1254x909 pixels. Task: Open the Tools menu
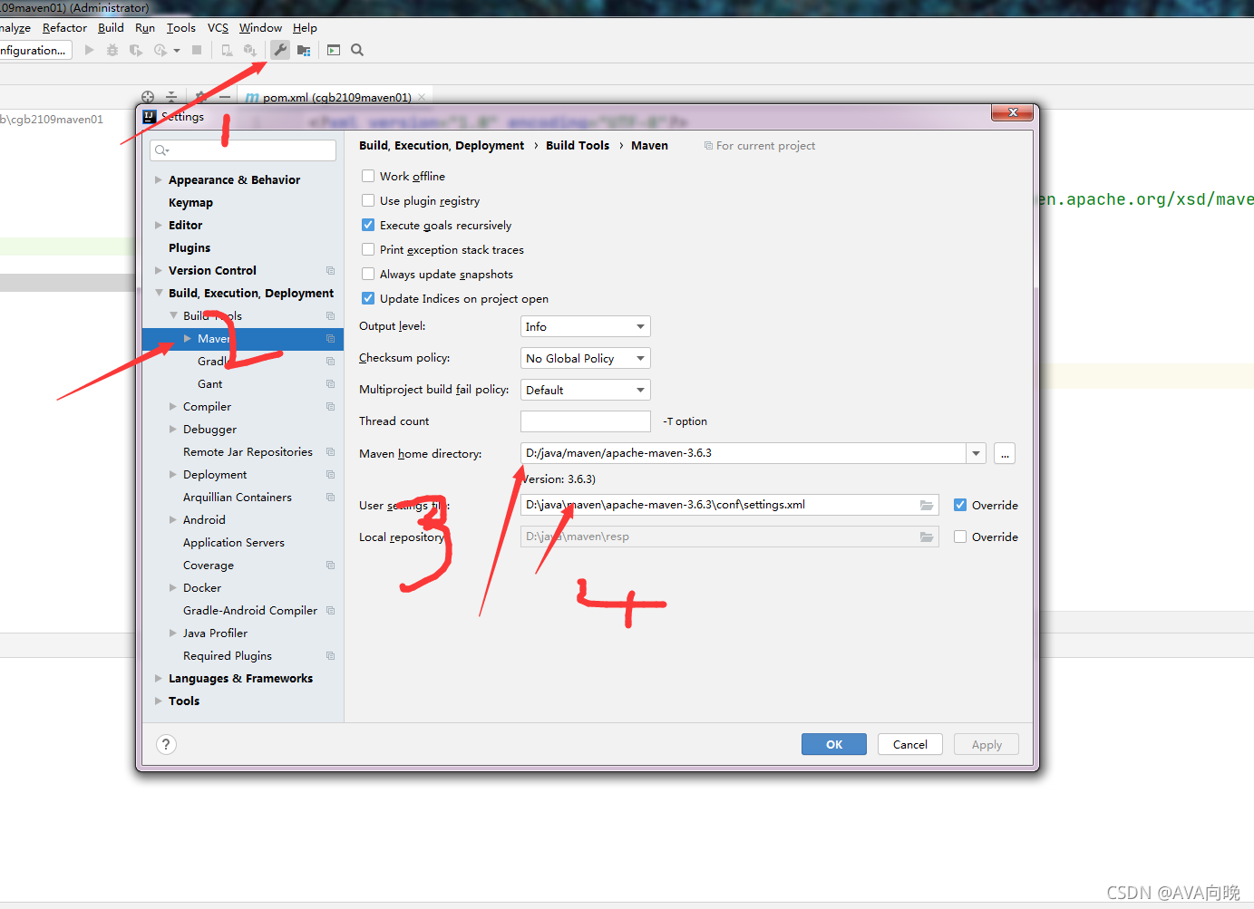(x=181, y=28)
